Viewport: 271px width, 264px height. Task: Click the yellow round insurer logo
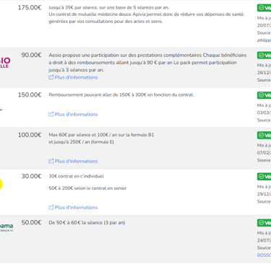[1, 185]
